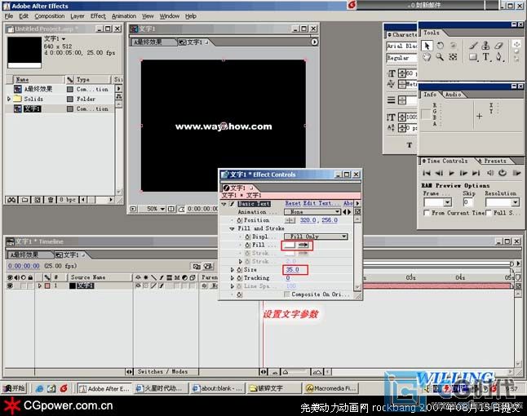
Task: Click the Timeline current time 0:00:00:00
Action: click(24, 266)
